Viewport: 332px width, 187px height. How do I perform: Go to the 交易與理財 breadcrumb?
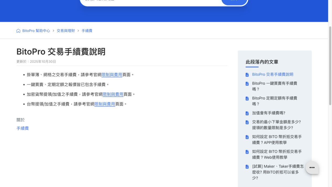pyautogui.click(x=66, y=31)
